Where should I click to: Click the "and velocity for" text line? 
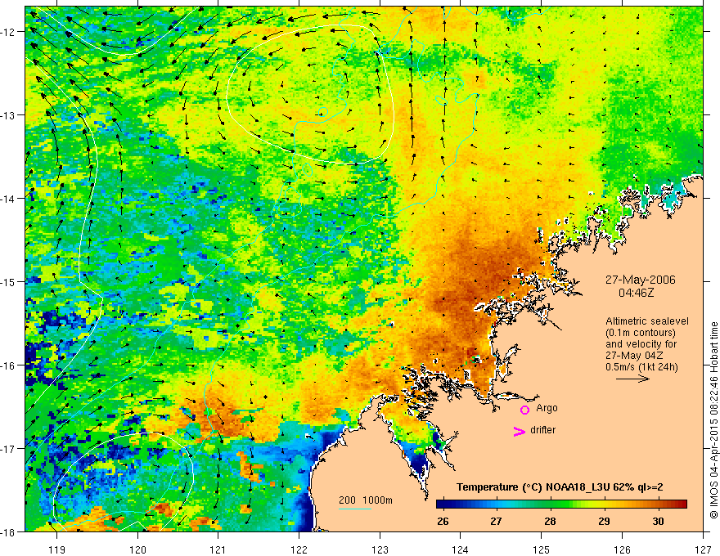(x=641, y=344)
